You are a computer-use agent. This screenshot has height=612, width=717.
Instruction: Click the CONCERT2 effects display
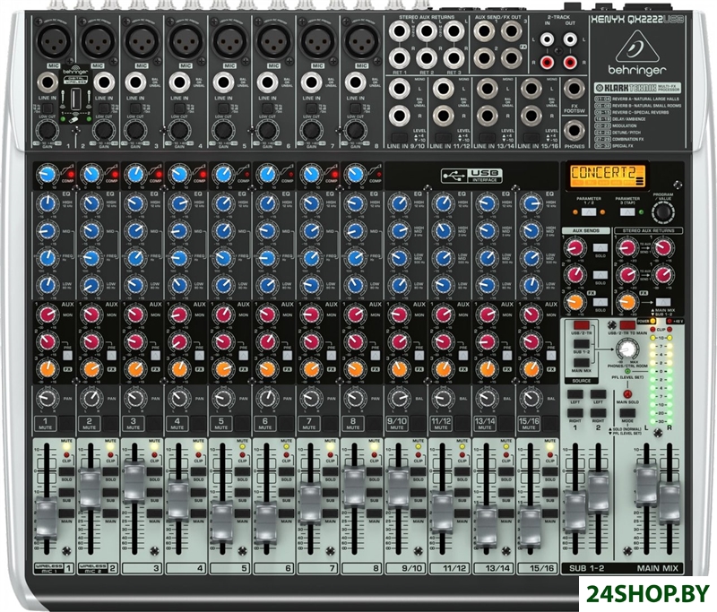(x=607, y=176)
